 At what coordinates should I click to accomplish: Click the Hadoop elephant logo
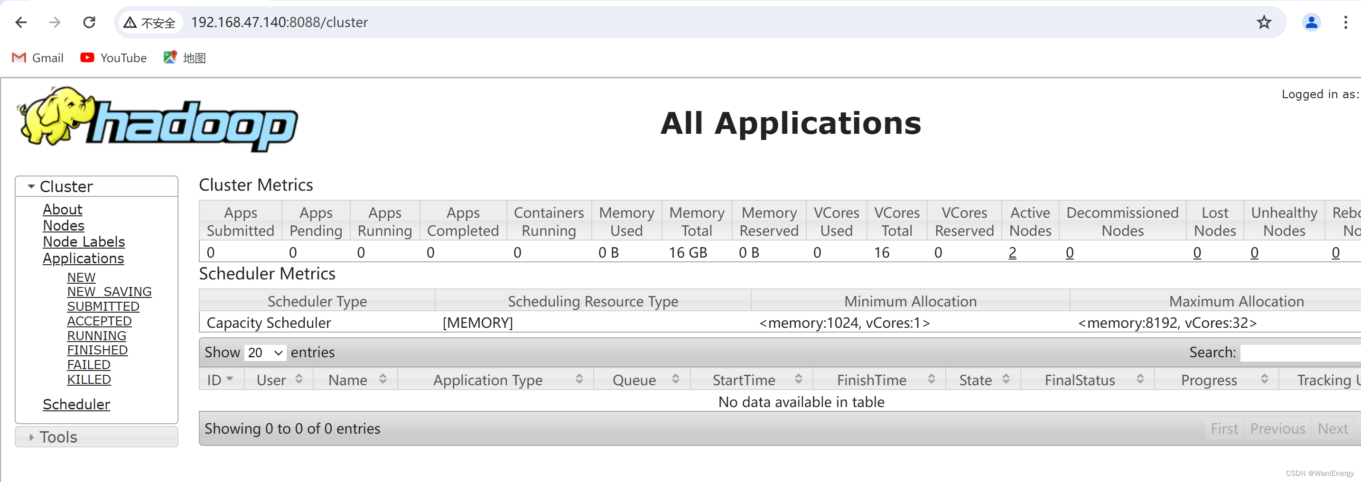pos(158,120)
